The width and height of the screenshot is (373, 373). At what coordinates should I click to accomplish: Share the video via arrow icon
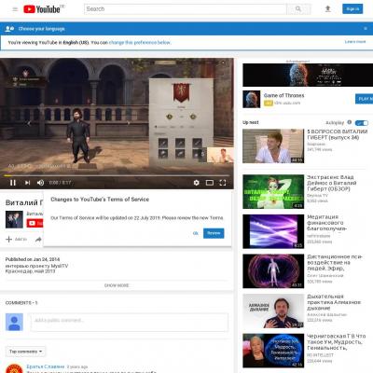[x=38, y=240]
